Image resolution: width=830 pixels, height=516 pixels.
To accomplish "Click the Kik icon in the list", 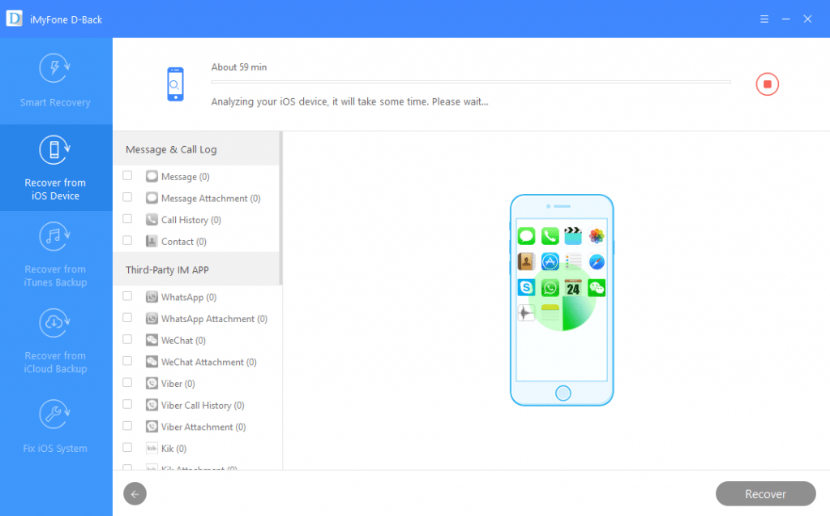I will pos(152,448).
